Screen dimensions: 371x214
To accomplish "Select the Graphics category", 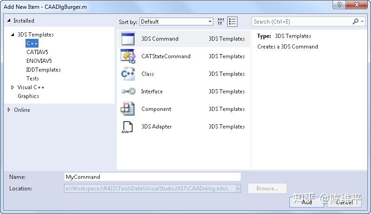I will point(28,96).
